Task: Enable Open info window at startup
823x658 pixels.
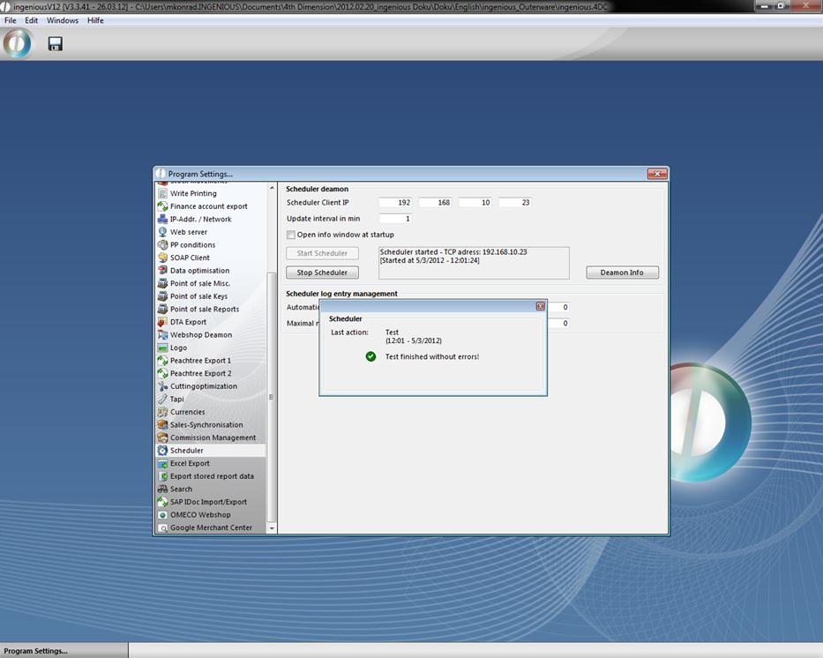Action: 291,235
